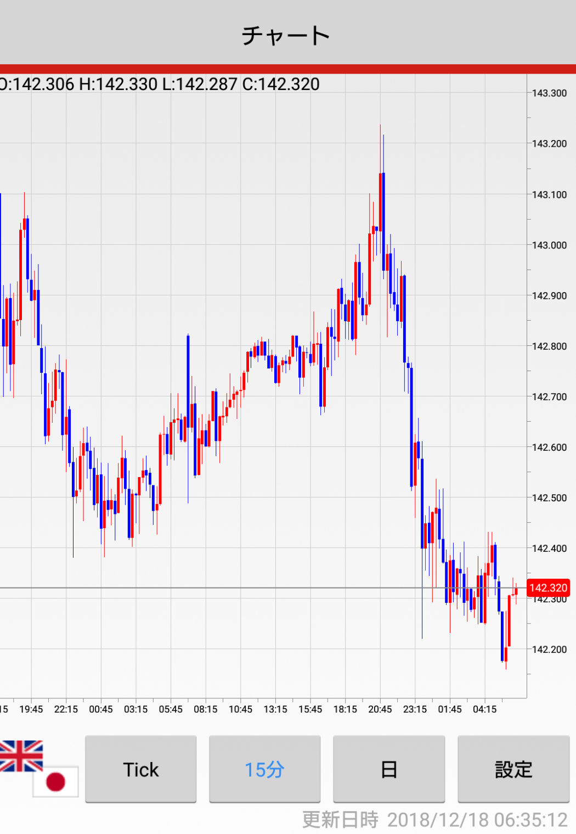The image size is (576, 834).
Task: Select the 143.000 price axis label
Action: tap(549, 245)
